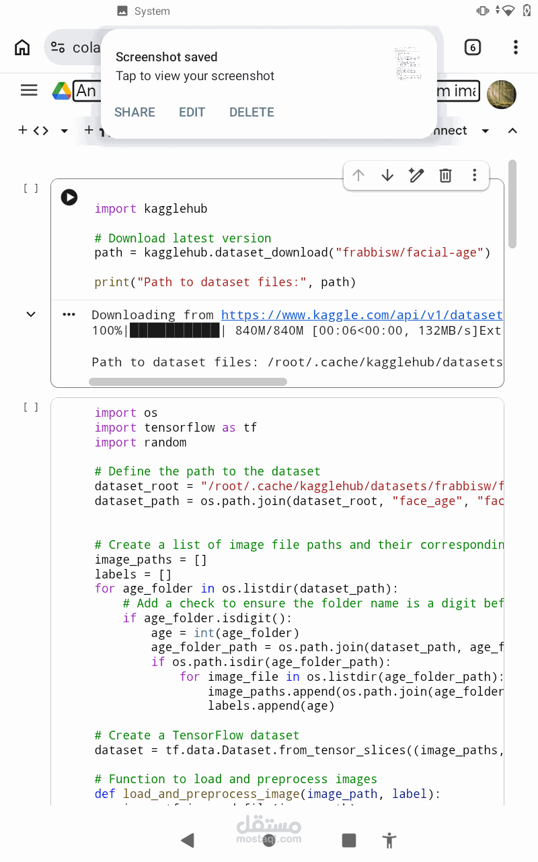The width and height of the screenshot is (538, 862).
Task: Tap the Wi-Fi status bar icon
Action: 509,10
